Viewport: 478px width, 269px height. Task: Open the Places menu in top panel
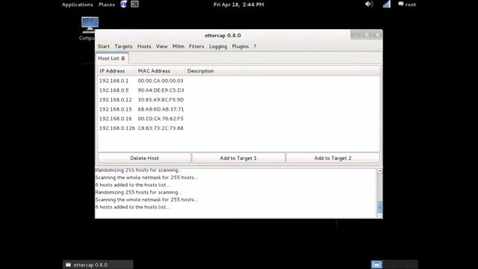(x=107, y=4)
